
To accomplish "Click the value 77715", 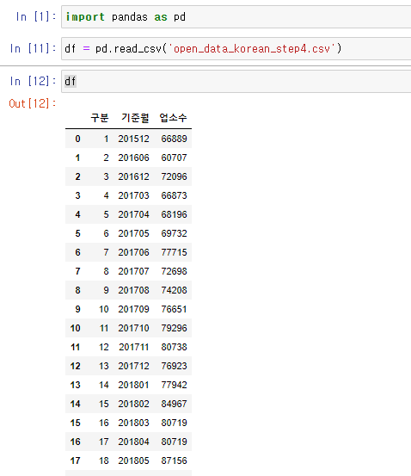I will (x=174, y=252).
